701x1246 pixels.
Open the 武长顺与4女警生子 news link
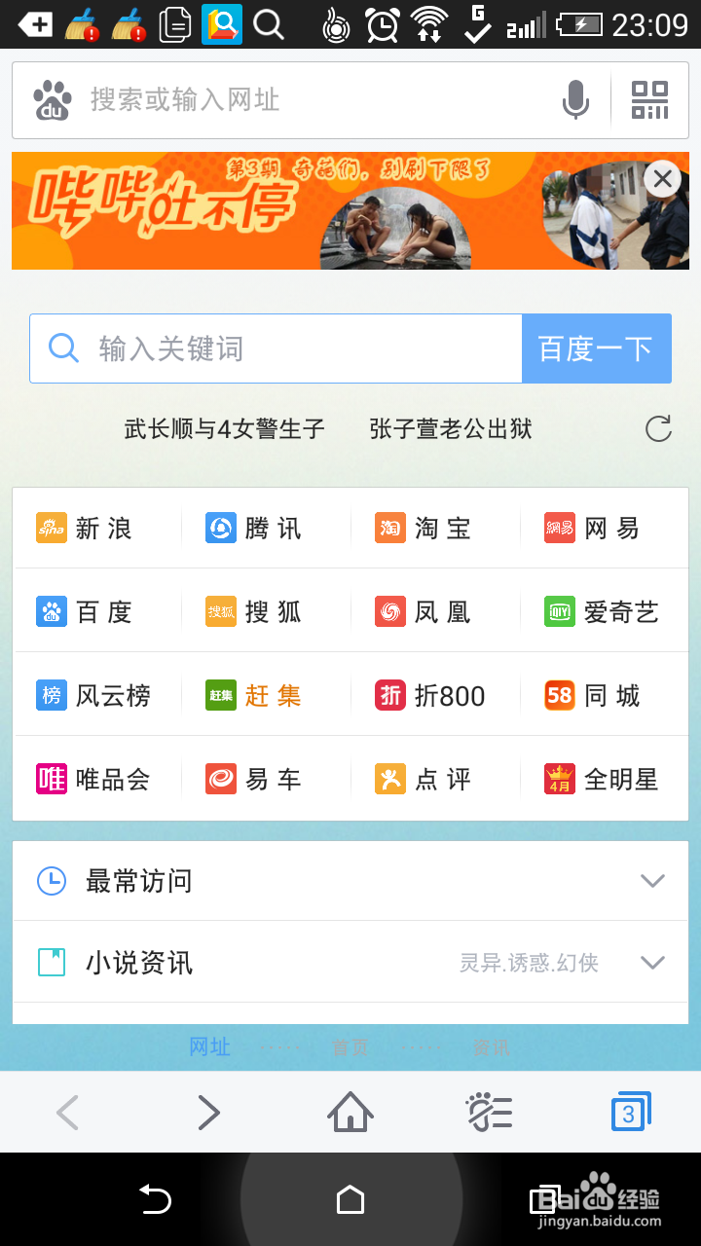click(x=225, y=428)
